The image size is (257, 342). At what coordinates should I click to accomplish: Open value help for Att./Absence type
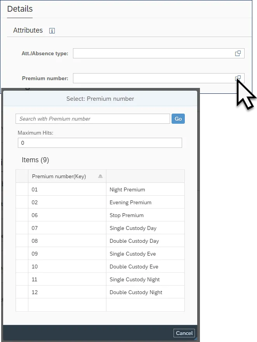point(238,53)
